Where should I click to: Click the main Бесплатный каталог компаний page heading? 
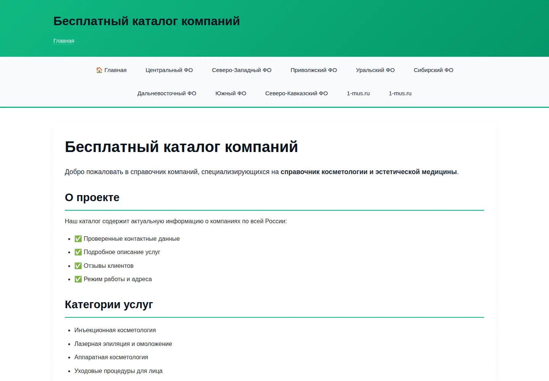click(181, 147)
